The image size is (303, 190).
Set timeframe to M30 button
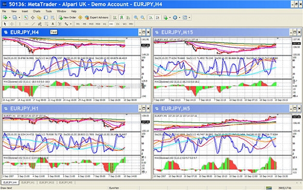coord(98,24)
